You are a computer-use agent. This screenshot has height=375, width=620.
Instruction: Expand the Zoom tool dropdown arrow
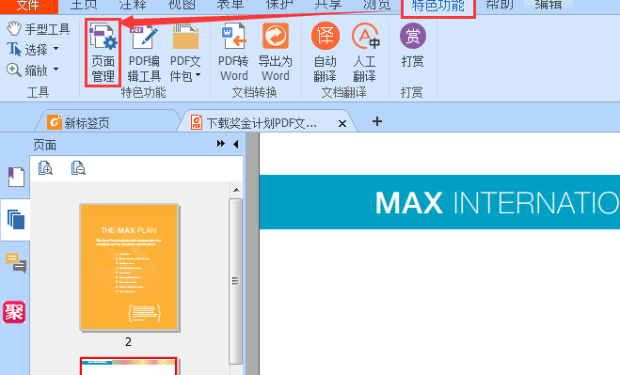[x=56, y=70]
